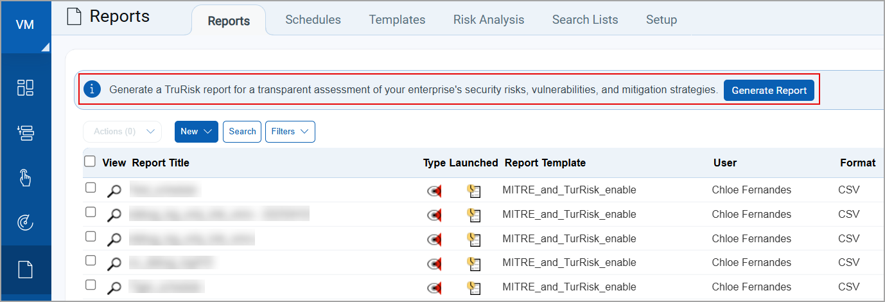Switch to the Schedules tab
Viewport: 885px width, 302px height.
coord(313,20)
